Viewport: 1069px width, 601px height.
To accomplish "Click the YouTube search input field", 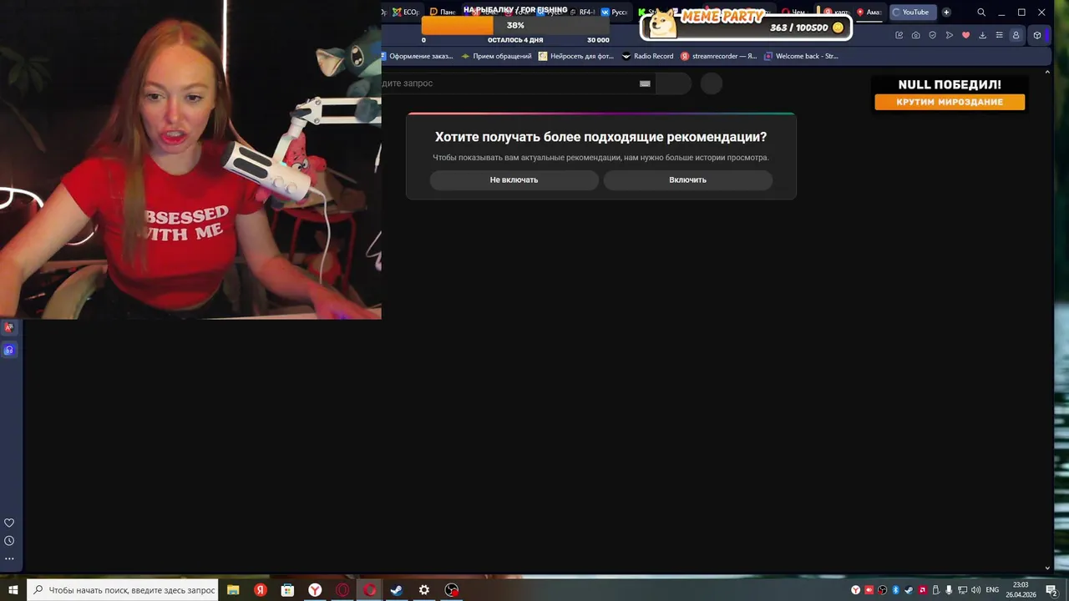I will coord(518,83).
